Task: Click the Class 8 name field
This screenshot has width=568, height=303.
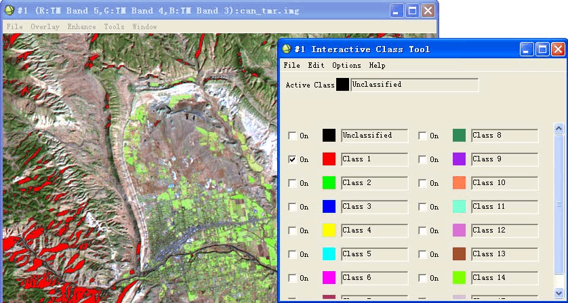Action: point(504,136)
